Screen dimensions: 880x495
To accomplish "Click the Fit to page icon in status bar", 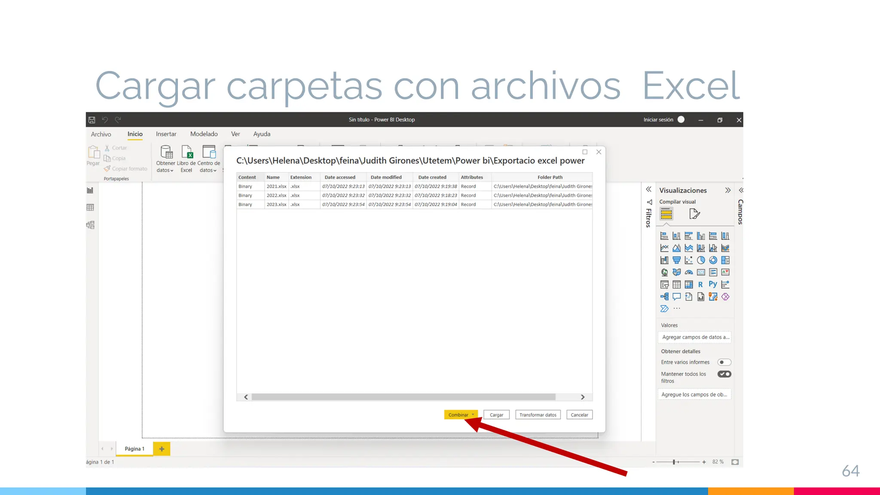I will tap(735, 462).
